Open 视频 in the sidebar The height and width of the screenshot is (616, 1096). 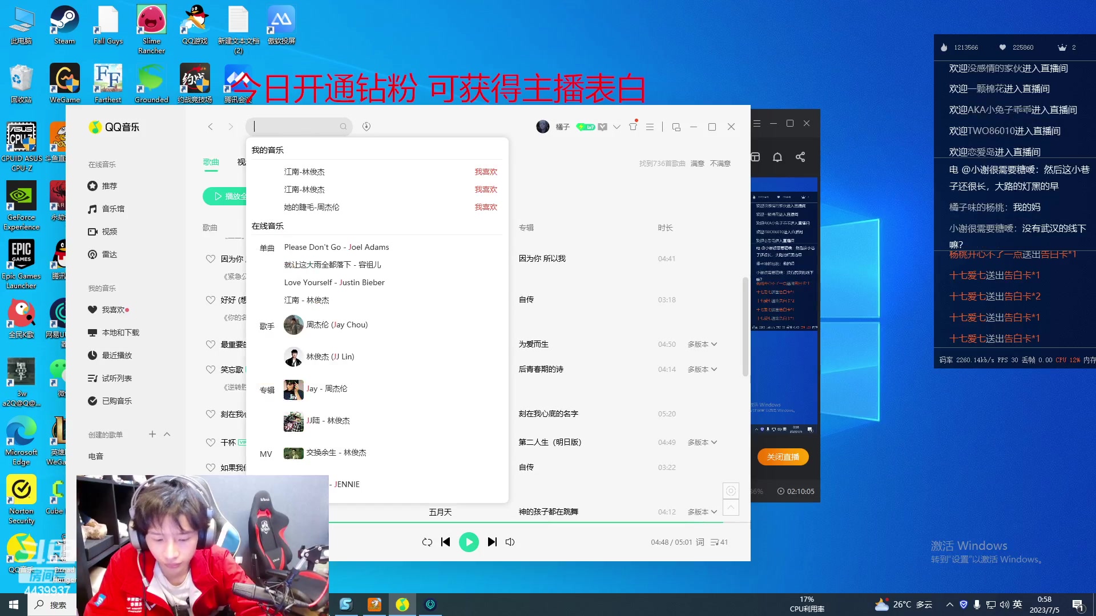(x=103, y=232)
